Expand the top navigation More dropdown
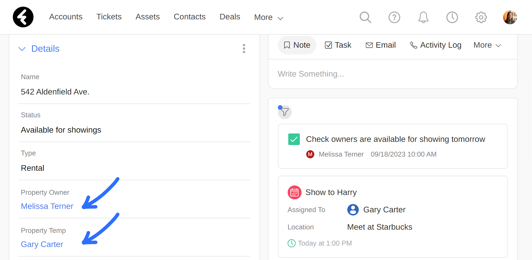The width and height of the screenshot is (532, 260). (269, 17)
